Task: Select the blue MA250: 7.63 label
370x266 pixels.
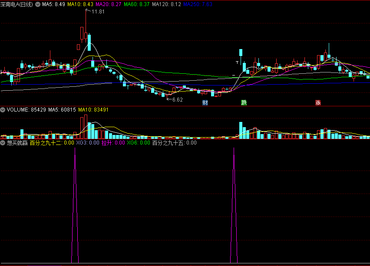Action: click(x=198, y=4)
